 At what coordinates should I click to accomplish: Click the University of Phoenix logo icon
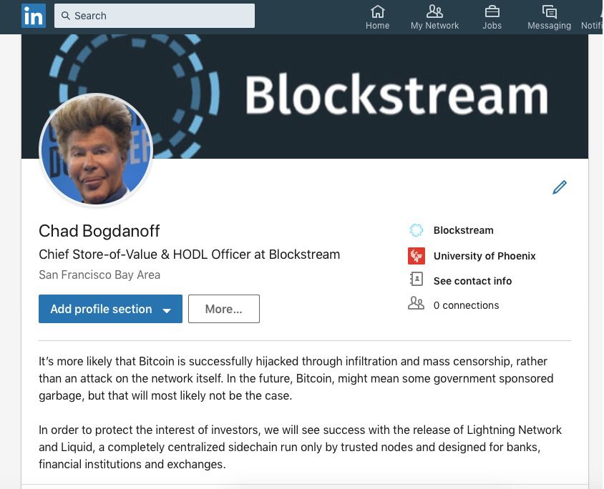(417, 256)
